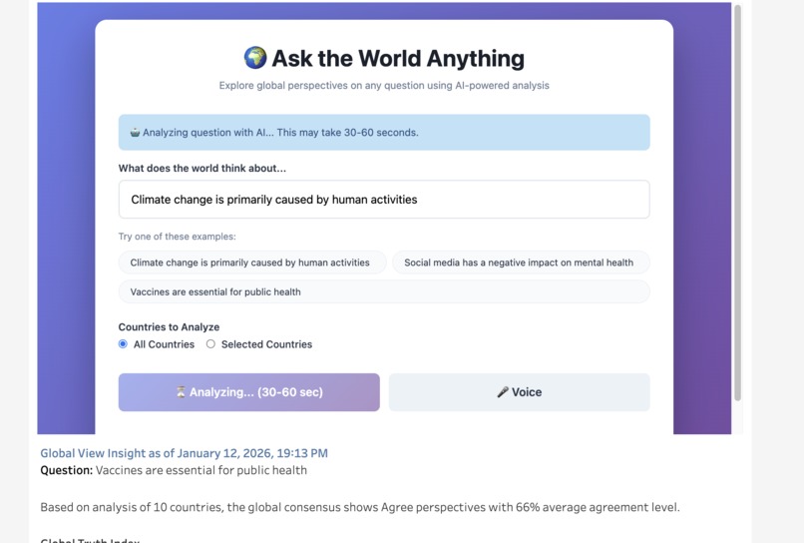This screenshot has width=804, height=543.
Task: Choose the climate change example chip
Action: coord(252,263)
